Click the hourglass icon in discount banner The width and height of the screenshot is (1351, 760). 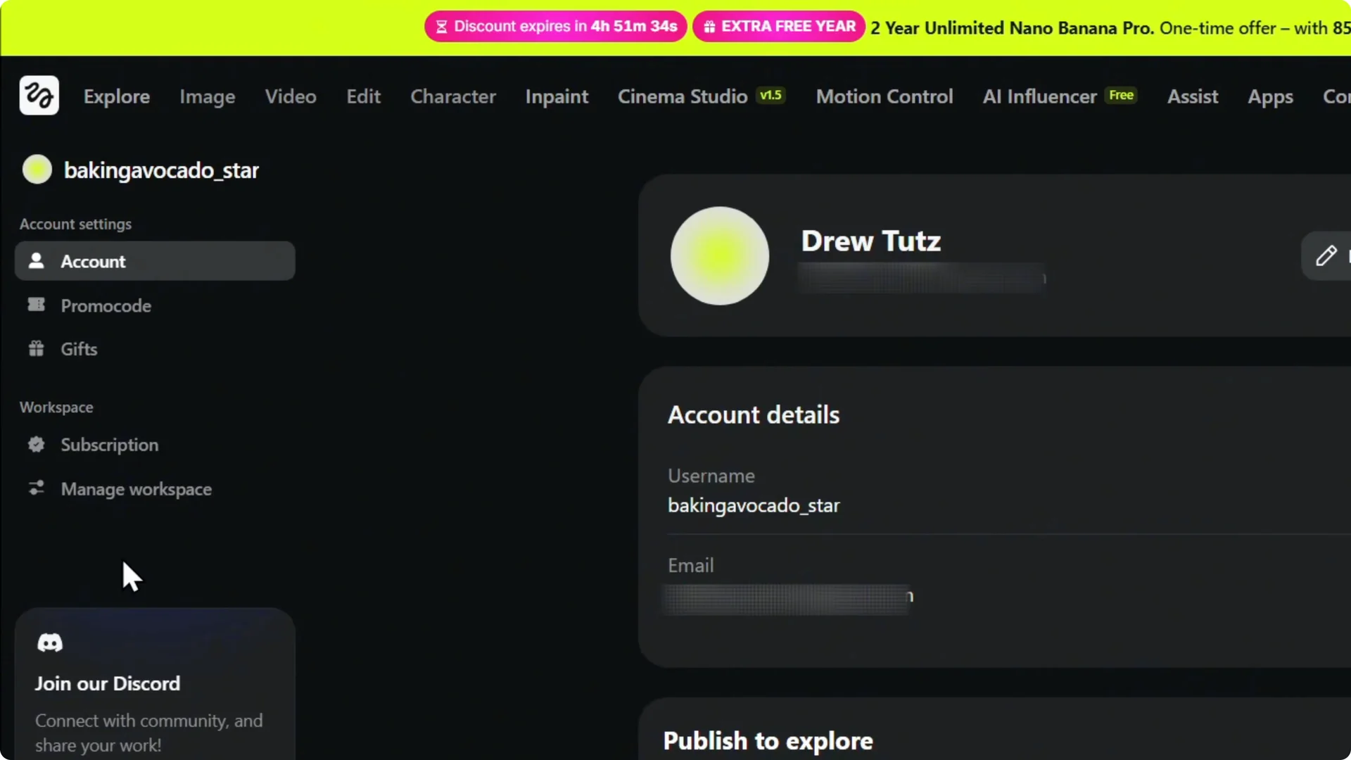click(x=443, y=26)
